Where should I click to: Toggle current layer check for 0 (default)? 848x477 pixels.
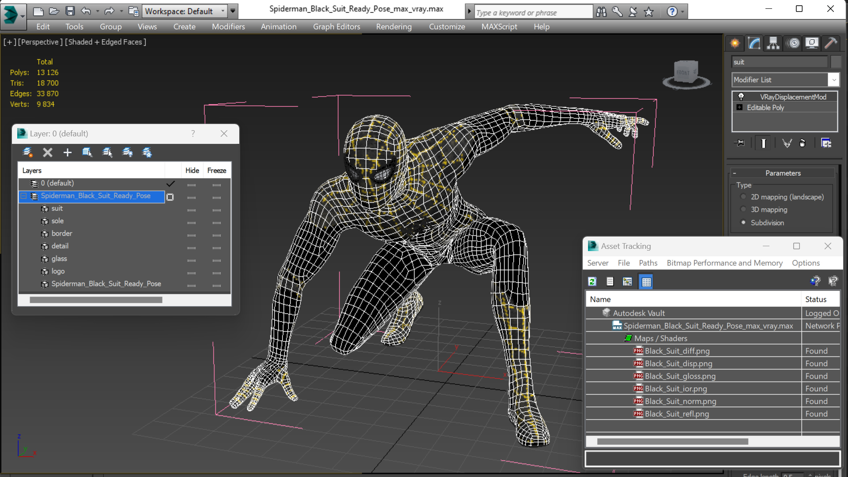(170, 184)
